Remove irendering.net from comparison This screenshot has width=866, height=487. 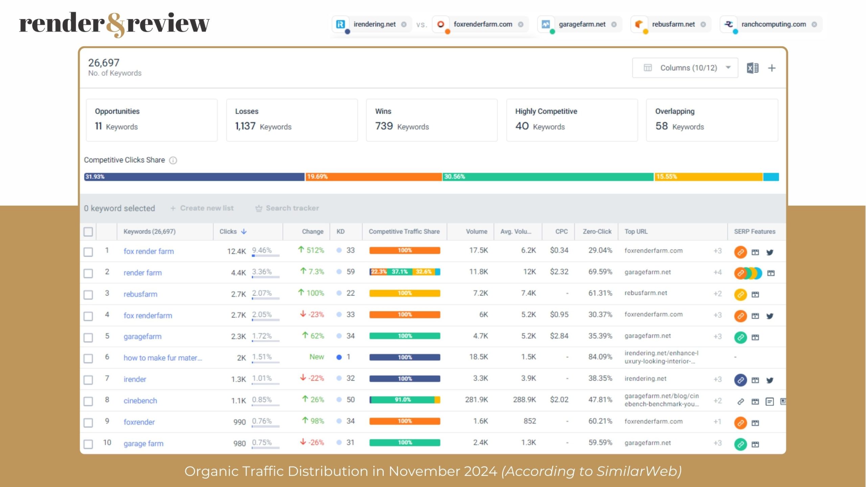(404, 24)
